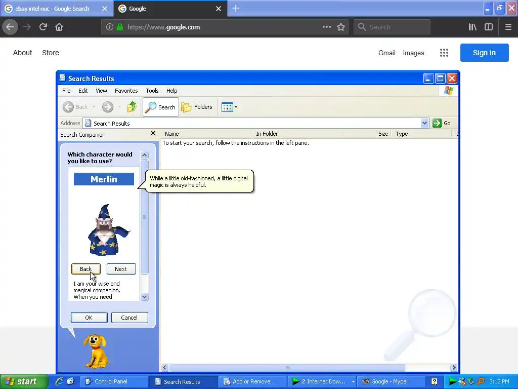Open the File menu
518x389 pixels.
(66, 91)
